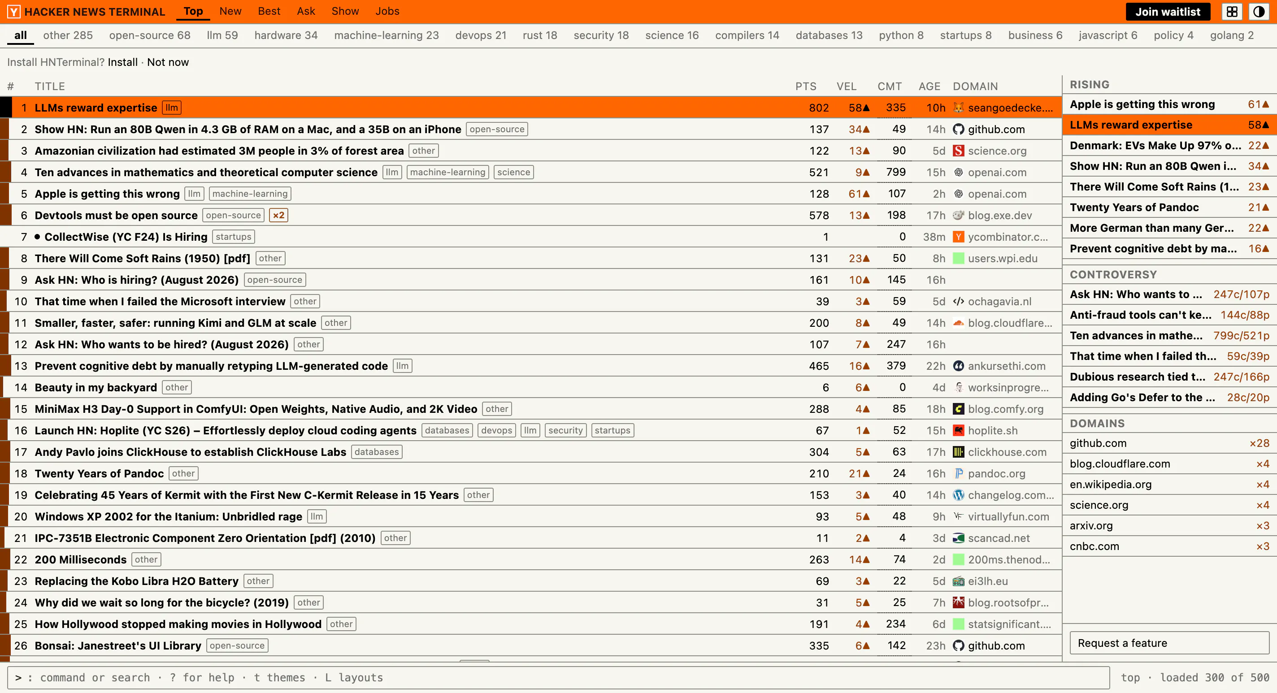Image resolution: width=1277 pixels, height=693 pixels.
Task: Click the science tag on the Ten advances row
Action: click(513, 173)
